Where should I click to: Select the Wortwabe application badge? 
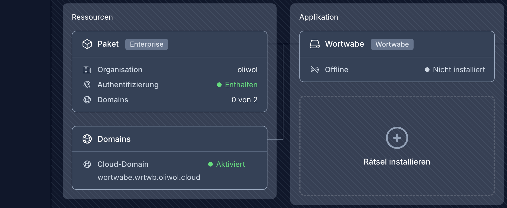392,44
